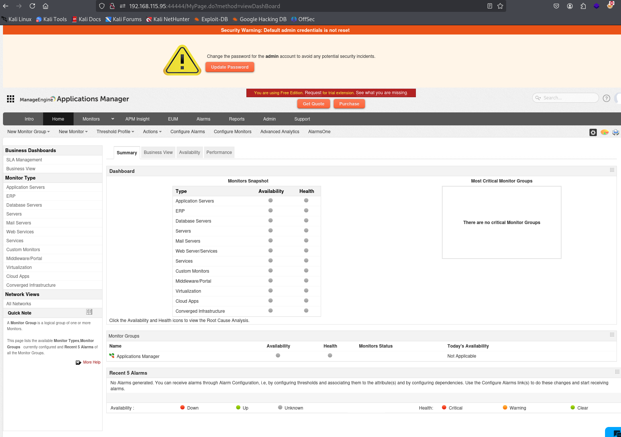The height and width of the screenshot is (437, 621).
Task: Click the printer-friendly icon
Action: point(616,132)
